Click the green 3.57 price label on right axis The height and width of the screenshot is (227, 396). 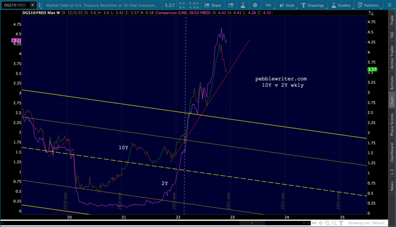click(x=372, y=69)
